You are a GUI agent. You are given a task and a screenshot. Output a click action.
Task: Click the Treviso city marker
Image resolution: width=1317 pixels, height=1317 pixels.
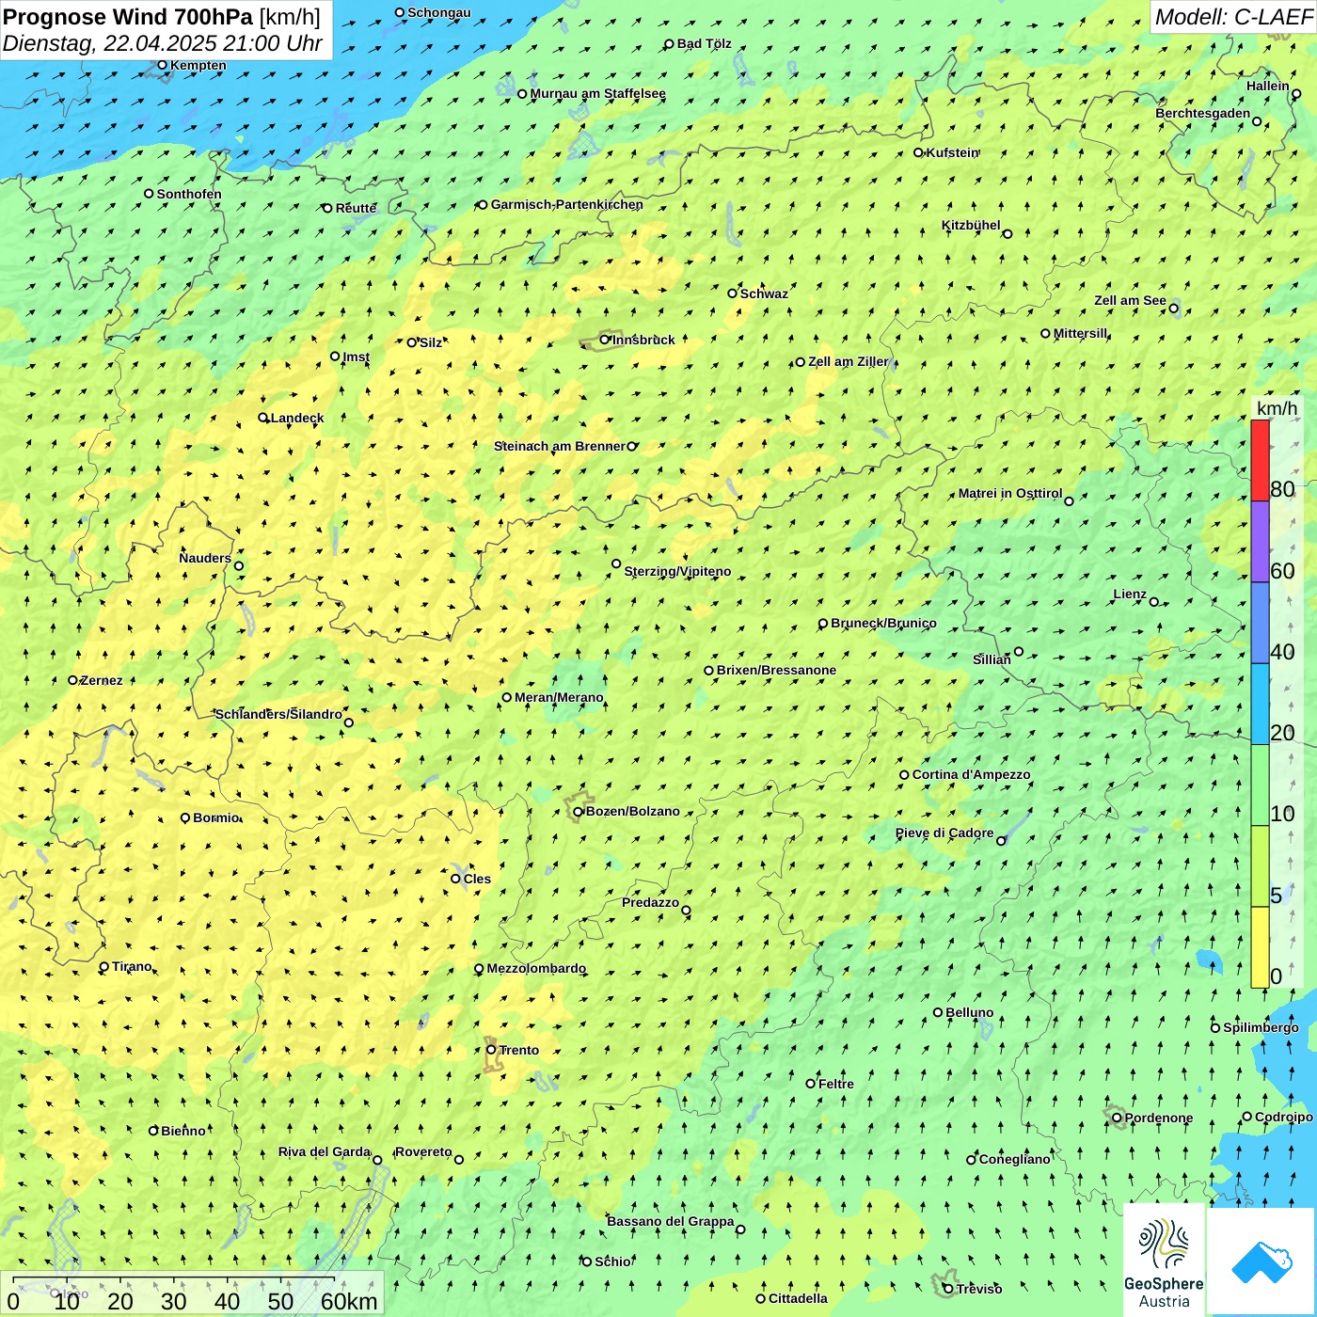coord(948,1289)
